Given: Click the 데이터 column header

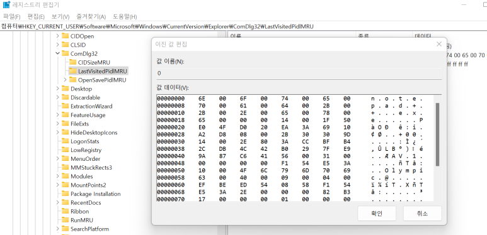Looking at the screenshot, I should [422, 36].
